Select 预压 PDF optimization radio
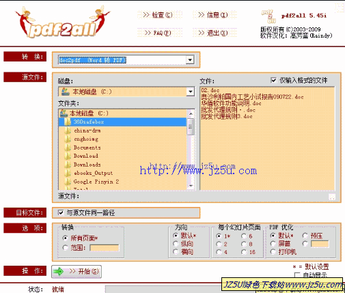This screenshot has width=345, height=293. (x=305, y=236)
